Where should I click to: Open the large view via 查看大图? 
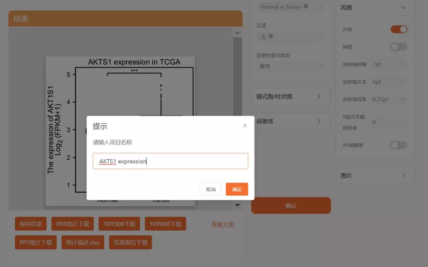pyautogui.click(x=223, y=224)
